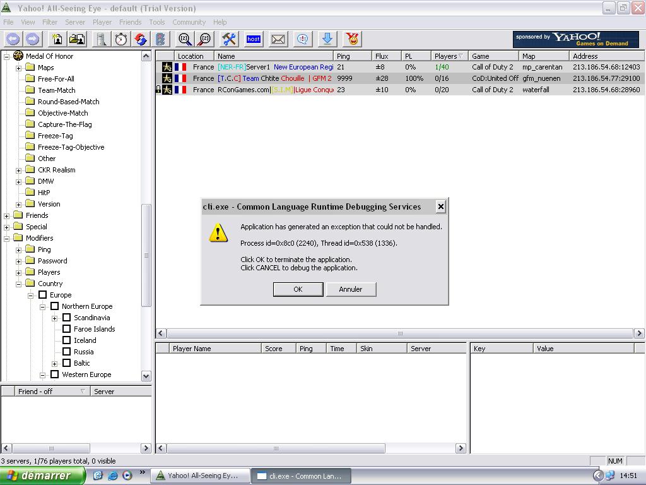The image size is (646, 485).
Task: Click the envelope mail icon in toolbar
Action: (278, 39)
